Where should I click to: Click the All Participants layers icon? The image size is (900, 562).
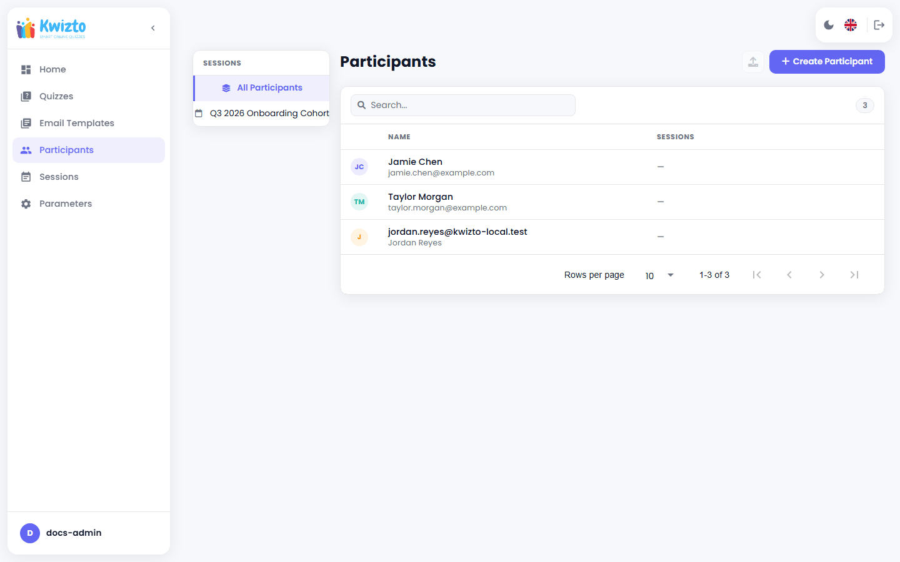226,88
